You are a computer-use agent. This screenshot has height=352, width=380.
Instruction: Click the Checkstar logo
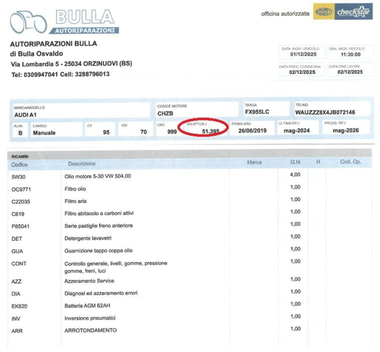[353, 12]
